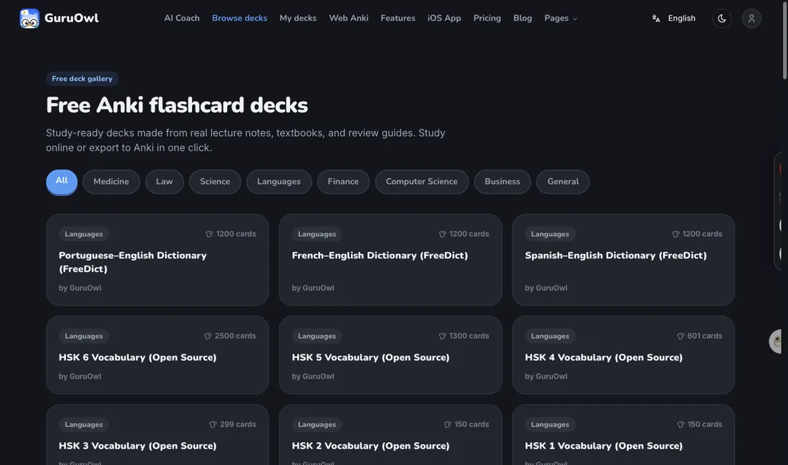
Task: Click the floating avatar widget at right edge
Action: 776,342
